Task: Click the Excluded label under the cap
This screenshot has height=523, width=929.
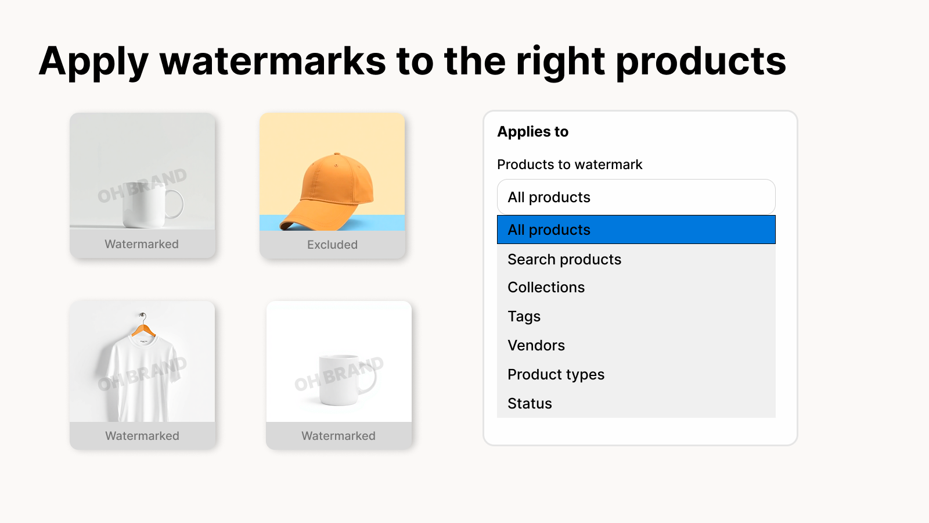Action: coord(332,245)
